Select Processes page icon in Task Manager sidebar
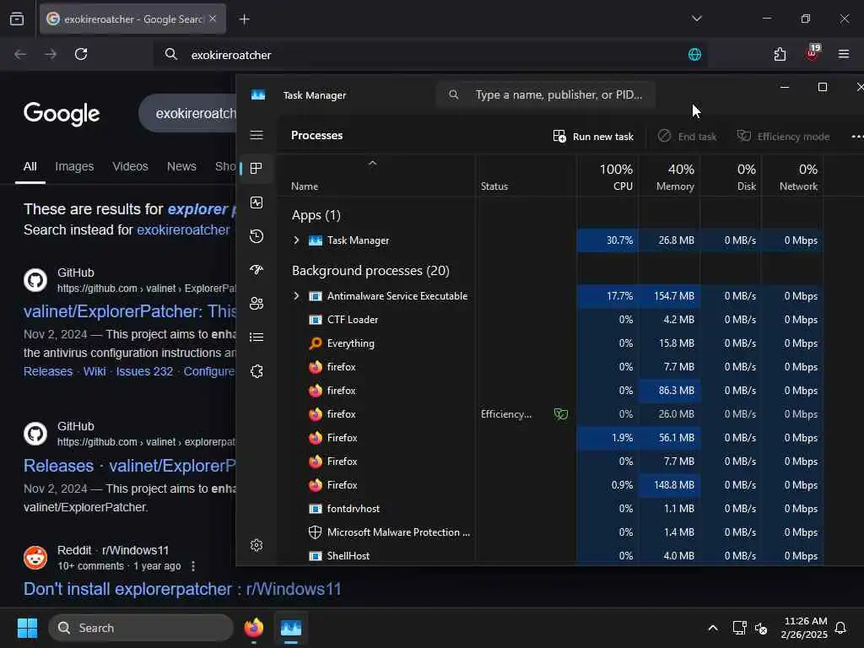The height and width of the screenshot is (648, 864). tap(256, 169)
